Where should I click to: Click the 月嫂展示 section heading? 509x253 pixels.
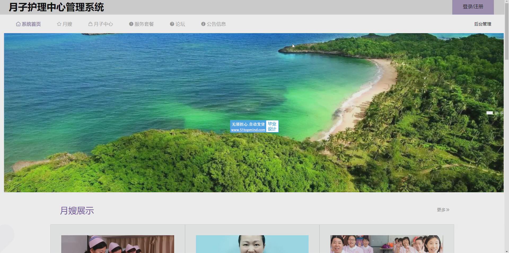click(77, 211)
